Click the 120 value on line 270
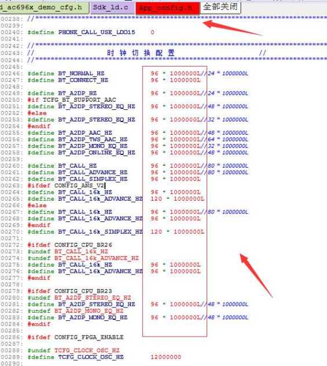Screen dimensions: 327x366 tap(156, 232)
